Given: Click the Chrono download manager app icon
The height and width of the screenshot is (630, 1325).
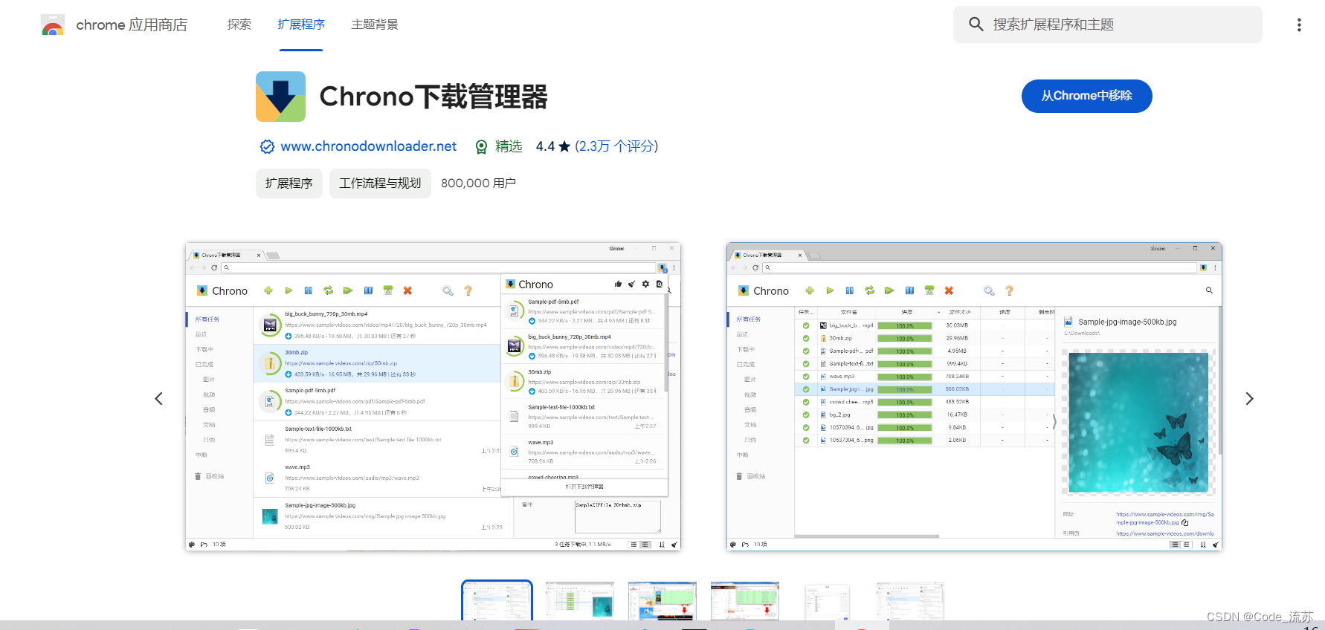Looking at the screenshot, I should point(280,97).
